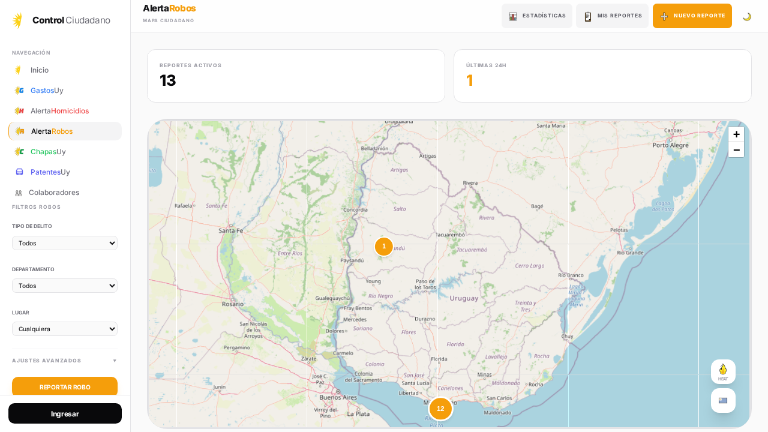Open Colaboradores page
The height and width of the screenshot is (432, 768).
pos(65,193)
